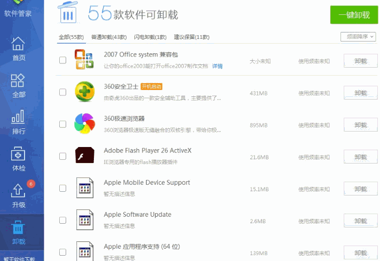The image size is (380, 261).
Task: Click the Apple Mobile Device Support title
Action: click(x=147, y=183)
